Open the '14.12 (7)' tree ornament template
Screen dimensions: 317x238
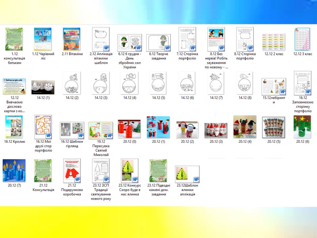pos(216,83)
